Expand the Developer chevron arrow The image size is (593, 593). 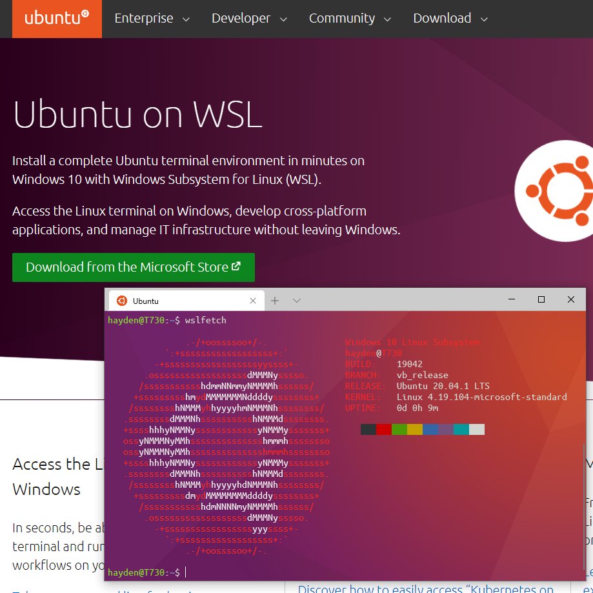pos(283,19)
